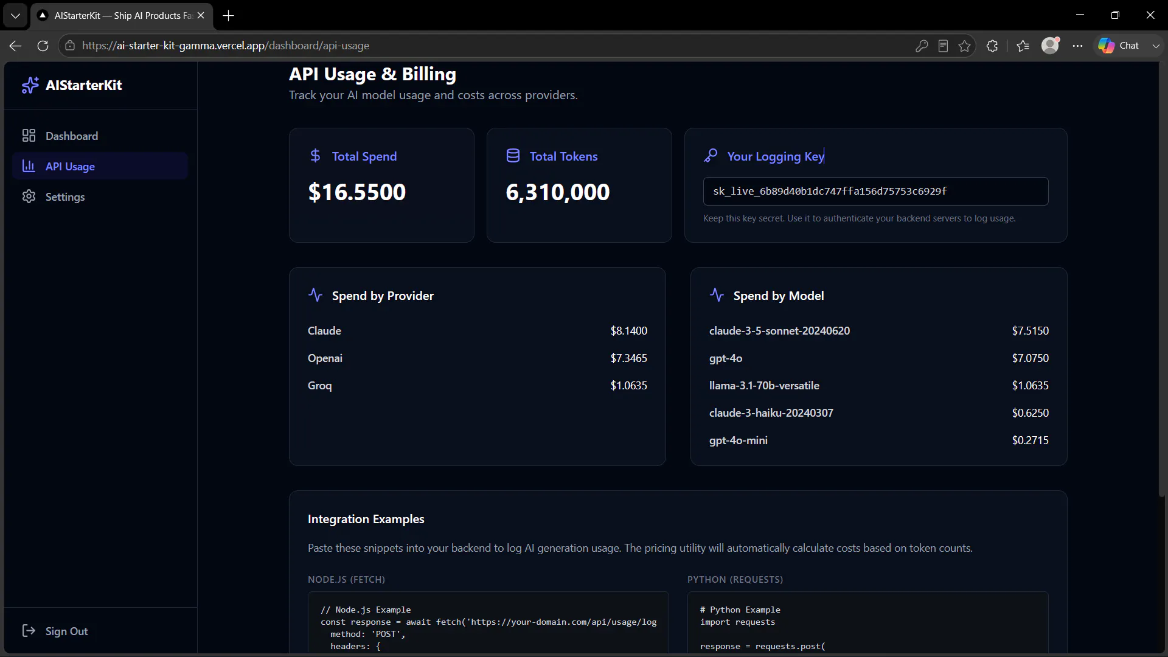1168x657 pixels.
Task: Click the site info lock icon
Action: click(x=70, y=46)
